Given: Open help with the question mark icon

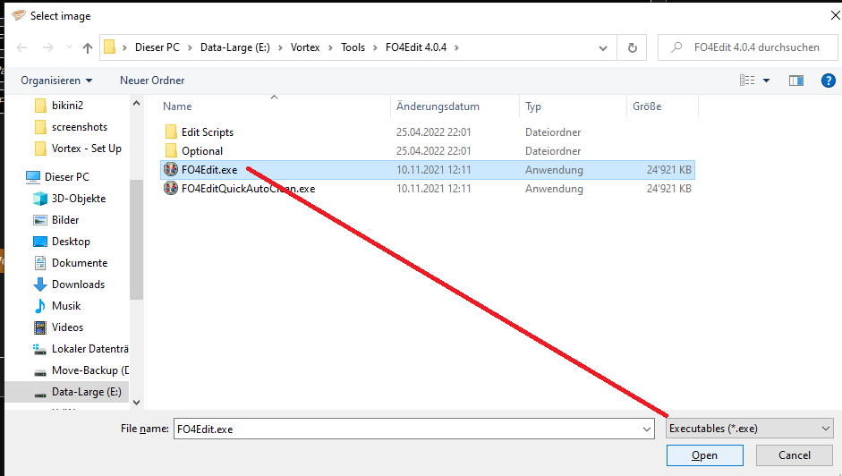Looking at the screenshot, I should pos(828,81).
